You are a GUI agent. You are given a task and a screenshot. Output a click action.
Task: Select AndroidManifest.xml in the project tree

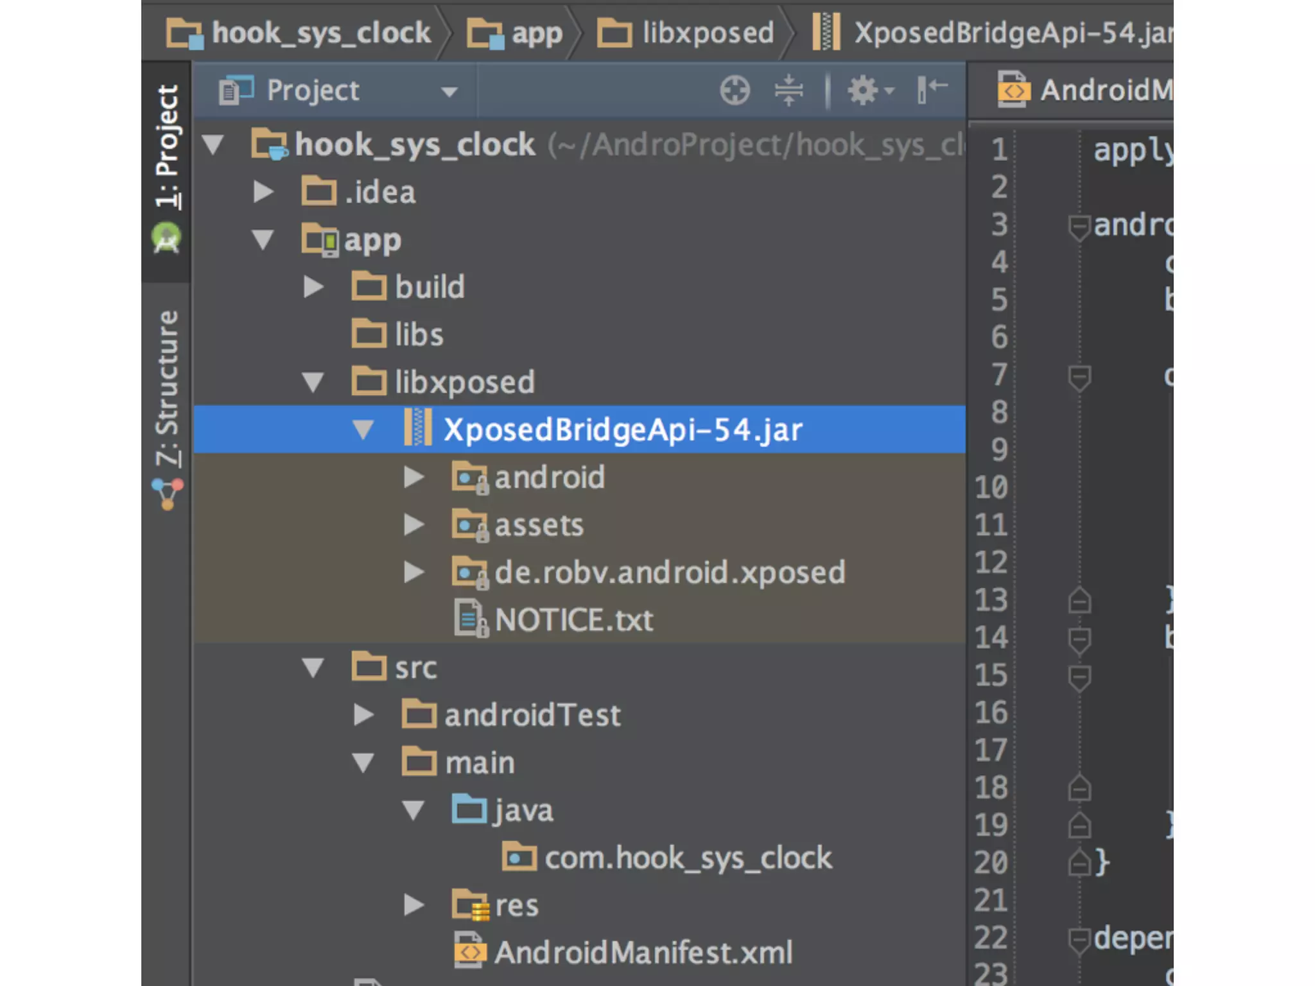point(644,953)
